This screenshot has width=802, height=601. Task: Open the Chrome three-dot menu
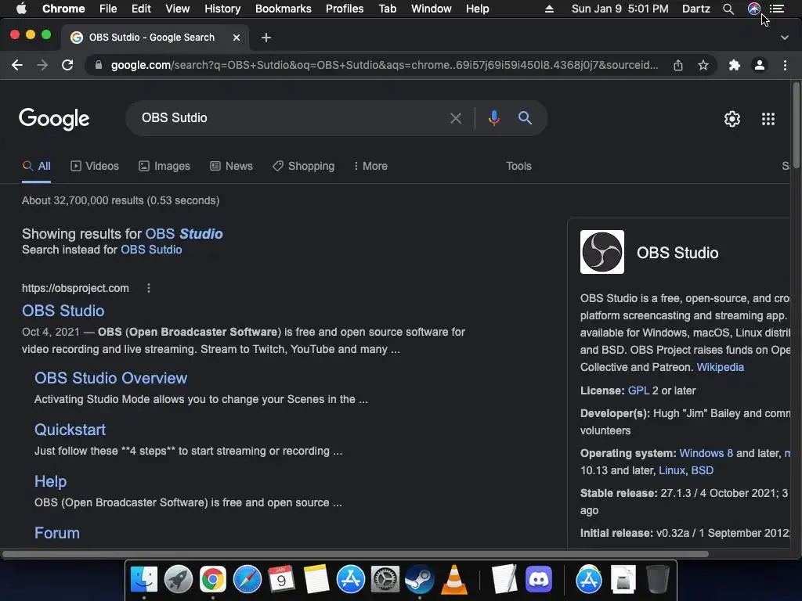[785, 65]
